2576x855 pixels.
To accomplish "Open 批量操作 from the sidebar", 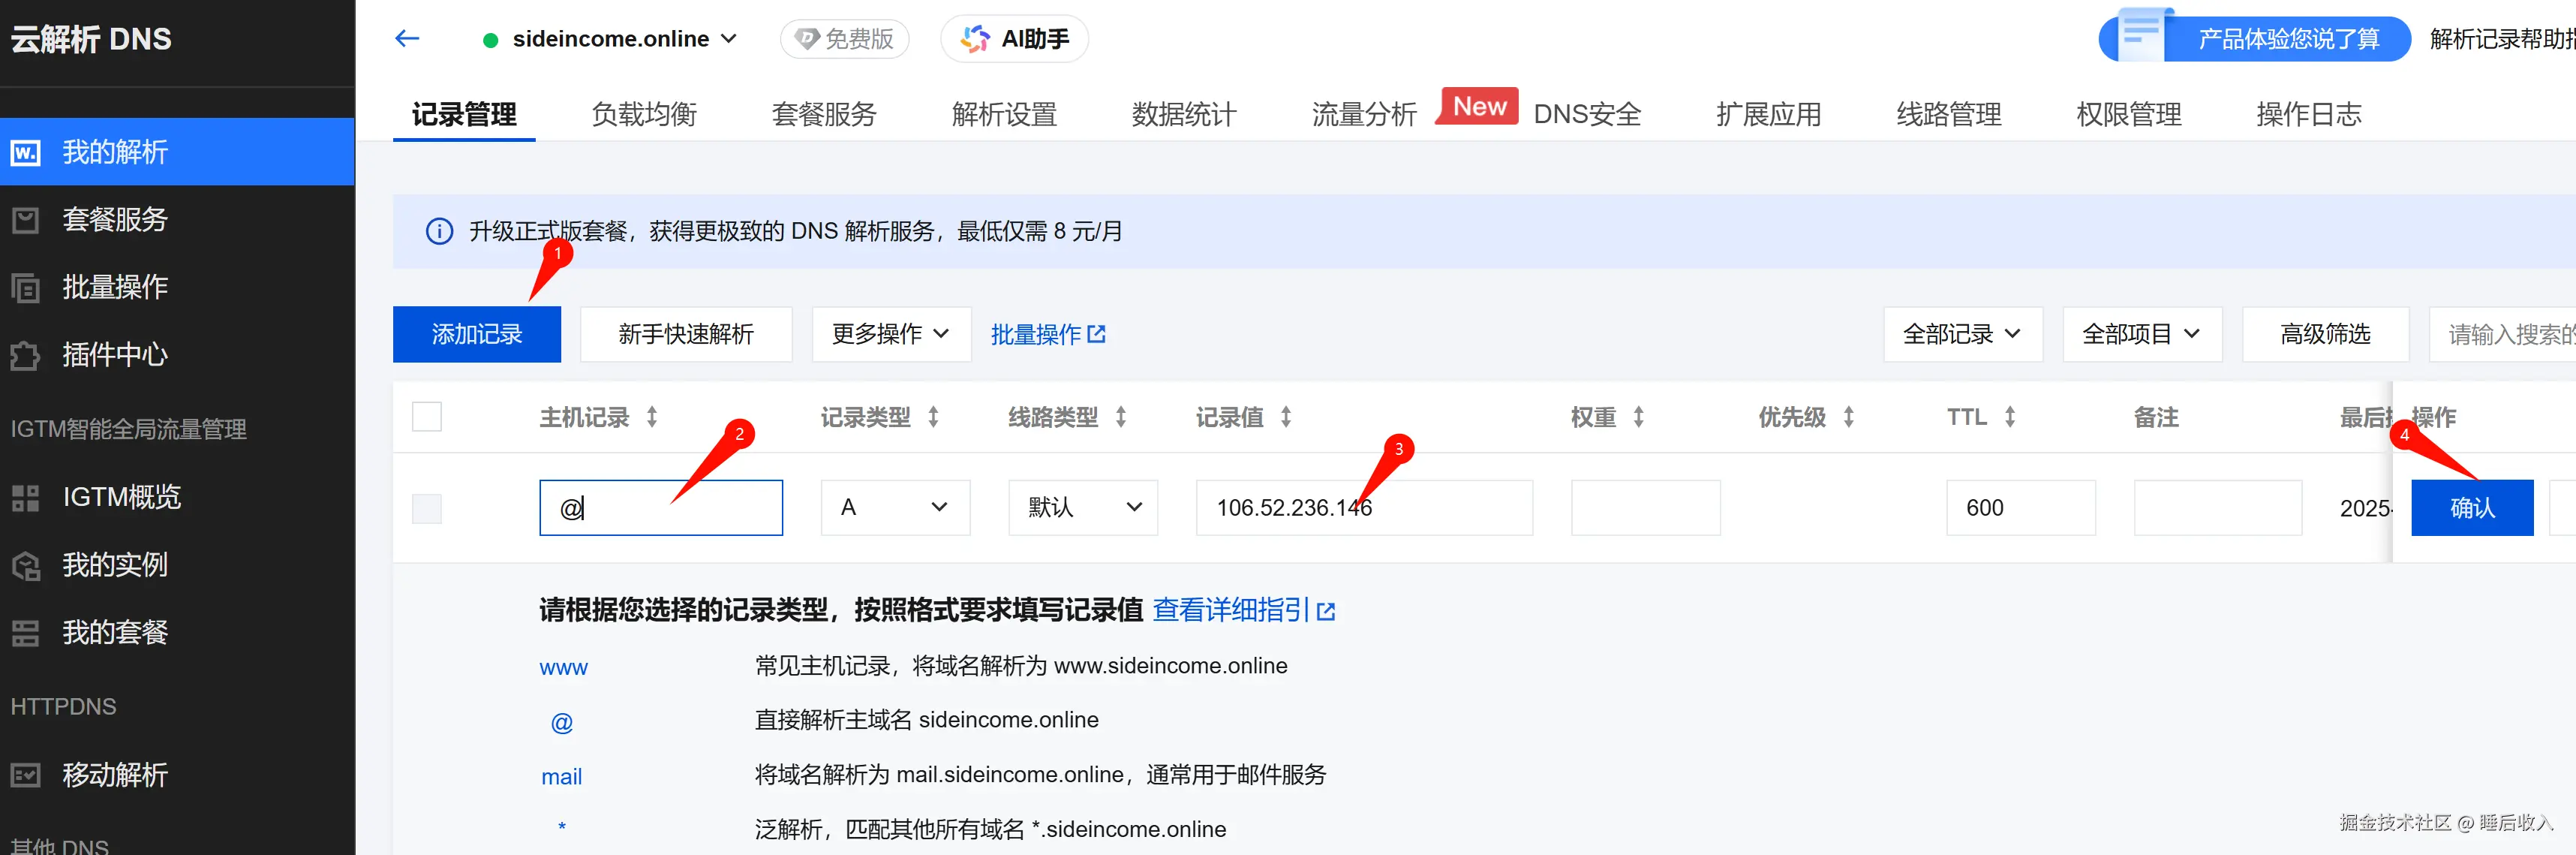I will point(114,287).
